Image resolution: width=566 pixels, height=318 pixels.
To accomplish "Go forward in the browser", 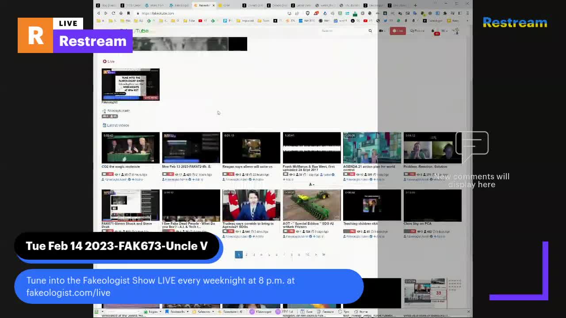I will click(x=106, y=13).
